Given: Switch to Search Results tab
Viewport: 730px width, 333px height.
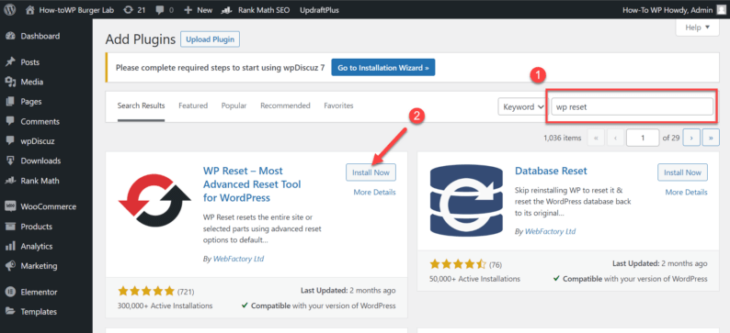Looking at the screenshot, I should 141,105.
